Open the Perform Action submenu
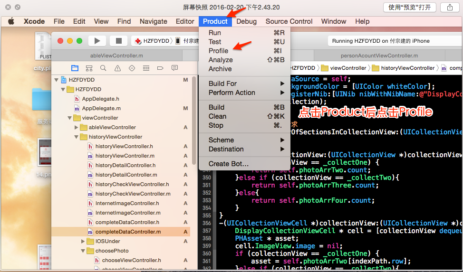The image size is (463, 272). point(244,93)
